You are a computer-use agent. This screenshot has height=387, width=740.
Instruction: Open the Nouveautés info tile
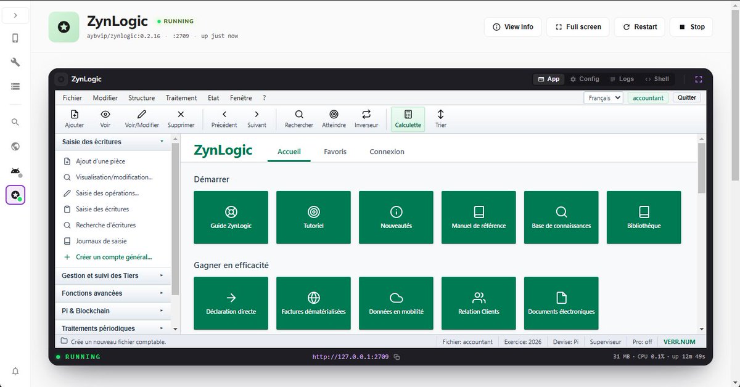[x=397, y=218]
